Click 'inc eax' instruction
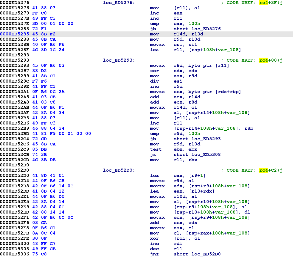 coord(166,13)
